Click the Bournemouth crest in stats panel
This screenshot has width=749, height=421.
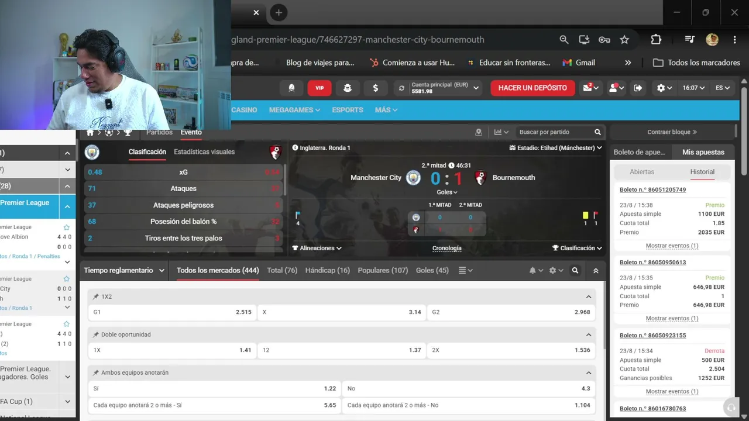276,152
